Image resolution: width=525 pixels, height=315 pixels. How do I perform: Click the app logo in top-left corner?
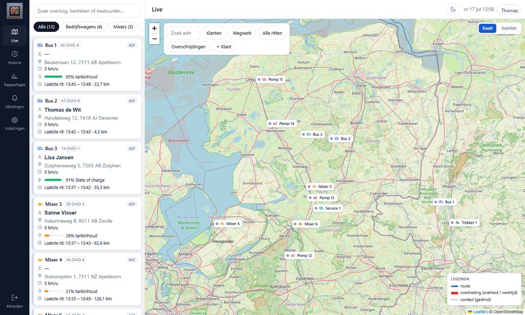[15, 11]
